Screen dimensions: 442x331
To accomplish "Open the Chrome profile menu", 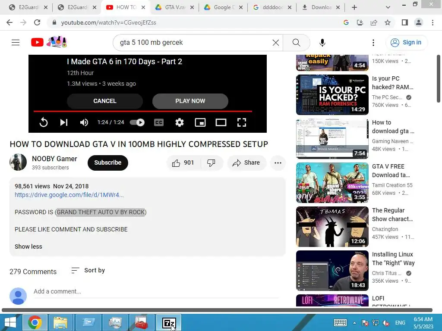I will pyautogui.click(x=419, y=22).
